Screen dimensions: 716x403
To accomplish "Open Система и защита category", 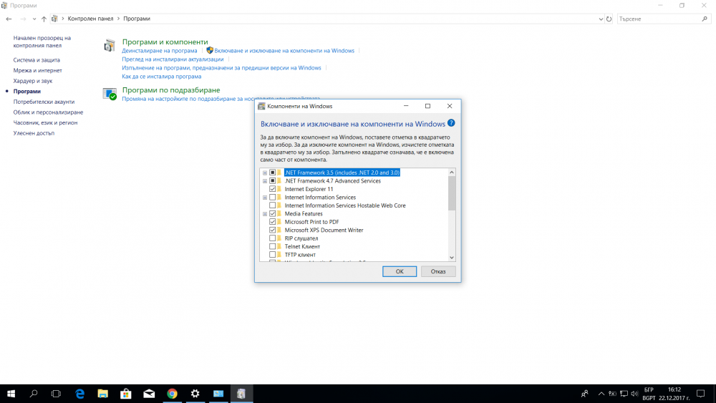I will (37, 60).
